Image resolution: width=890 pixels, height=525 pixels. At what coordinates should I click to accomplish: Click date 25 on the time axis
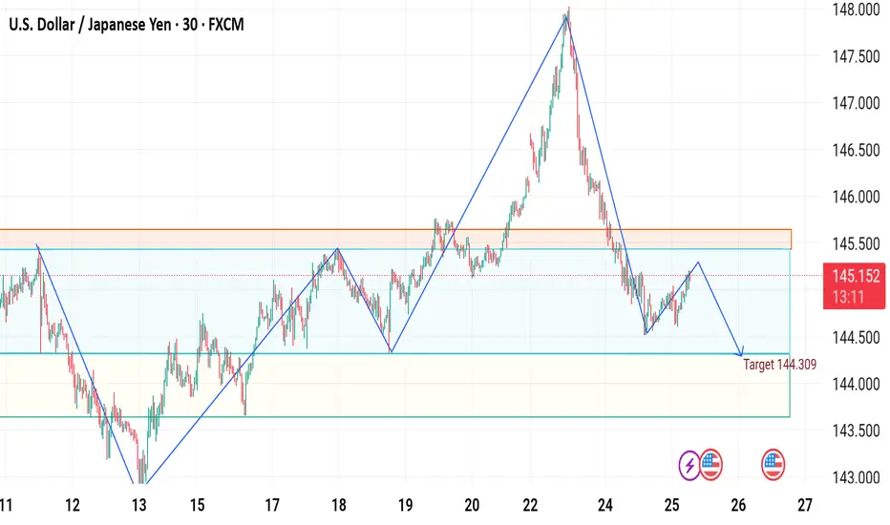pos(671,505)
